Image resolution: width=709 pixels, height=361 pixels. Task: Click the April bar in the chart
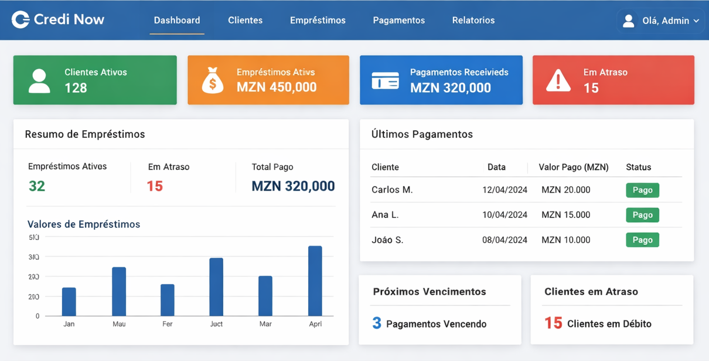click(315, 281)
